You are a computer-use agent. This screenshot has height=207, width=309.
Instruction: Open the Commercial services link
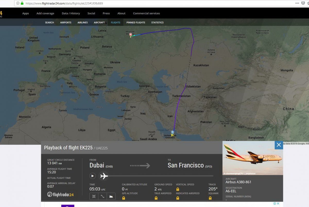click(146, 13)
